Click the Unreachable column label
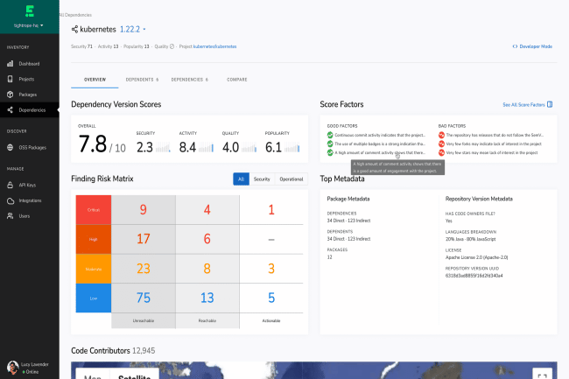 [144, 320]
